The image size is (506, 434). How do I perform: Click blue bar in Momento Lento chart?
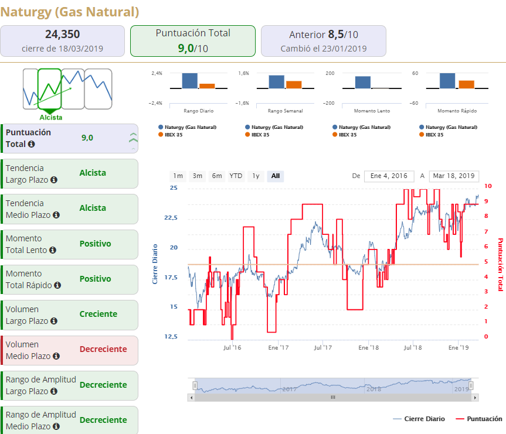coord(363,82)
